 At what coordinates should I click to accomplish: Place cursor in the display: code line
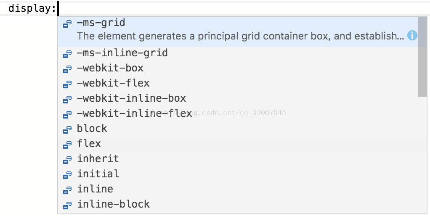tap(215, 8)
